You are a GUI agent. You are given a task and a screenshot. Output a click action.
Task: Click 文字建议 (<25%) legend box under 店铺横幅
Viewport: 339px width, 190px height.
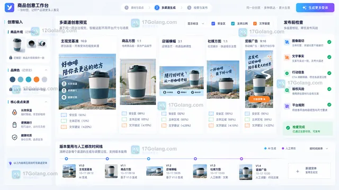pyautogui.click(x=164, y=126)
